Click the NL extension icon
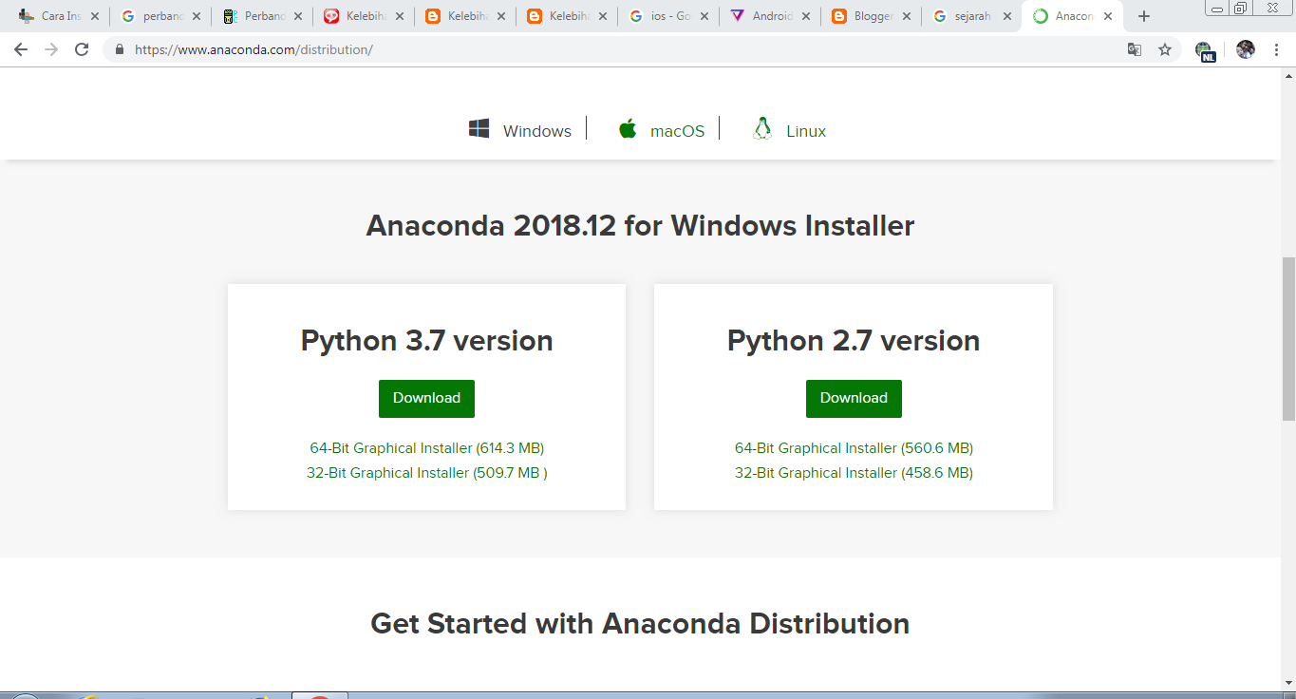Screen dimensions: 1296x699 [1206, 48]
